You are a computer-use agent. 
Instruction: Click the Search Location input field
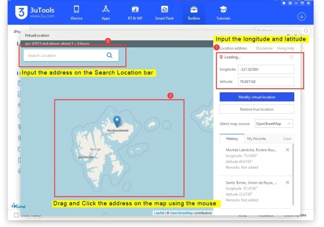pyautogui.click(x=71, y=55)
